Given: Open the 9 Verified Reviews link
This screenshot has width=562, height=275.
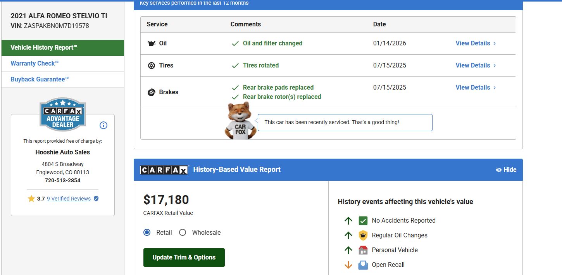Looking at the screenshot, I should 69,199.
